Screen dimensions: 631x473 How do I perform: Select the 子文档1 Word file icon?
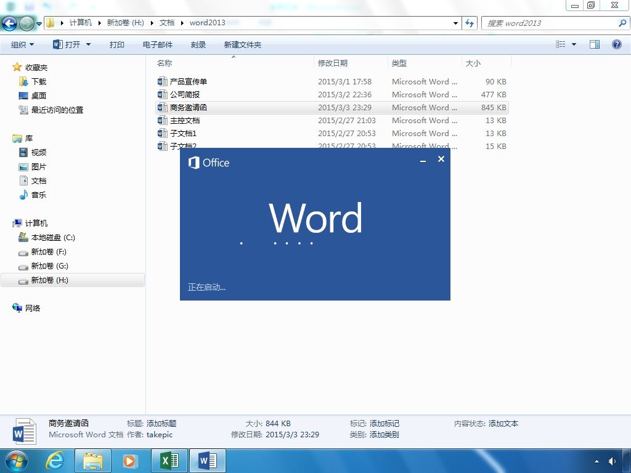tap(163, 133)
